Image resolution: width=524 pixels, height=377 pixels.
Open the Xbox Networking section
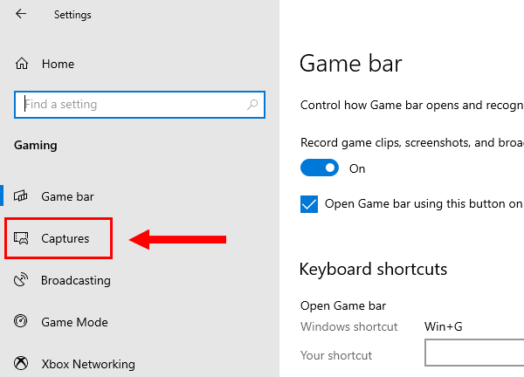point(88,364)
